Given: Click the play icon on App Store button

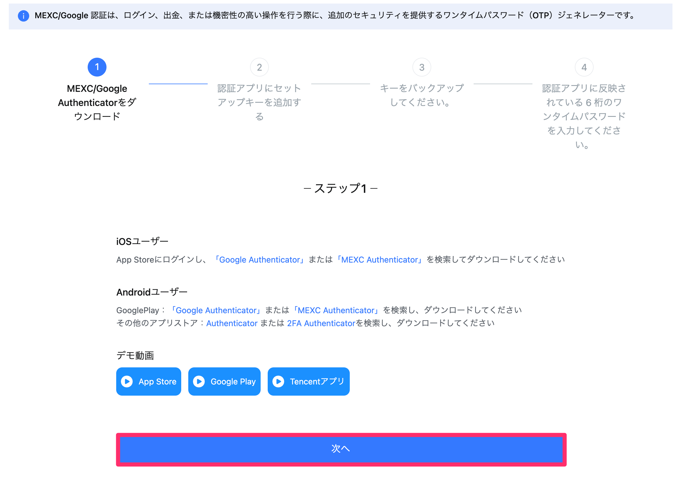Looking at the screenshot, I should (x=127, y=382).
